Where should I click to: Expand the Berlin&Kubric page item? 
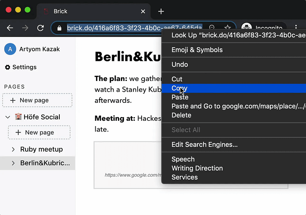(13, 163)
